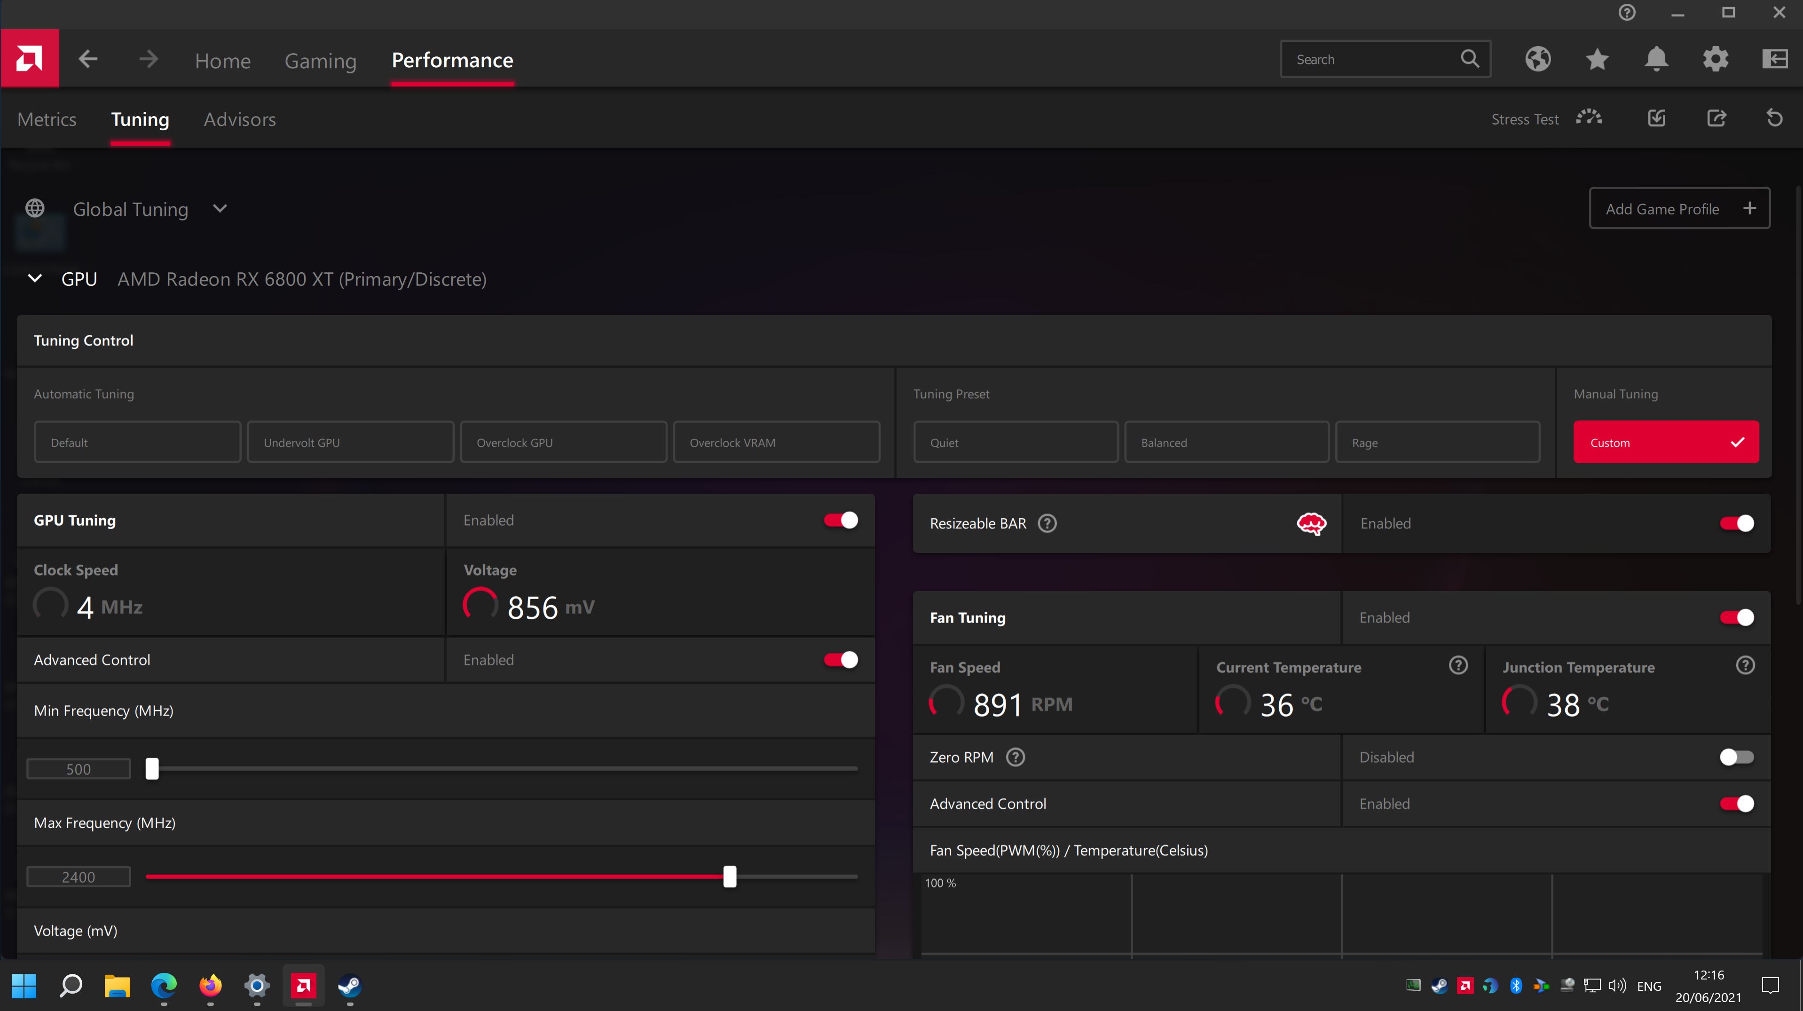
Task: Click Resizeable BAR help question mark
Action: (x=1047, y=524)
